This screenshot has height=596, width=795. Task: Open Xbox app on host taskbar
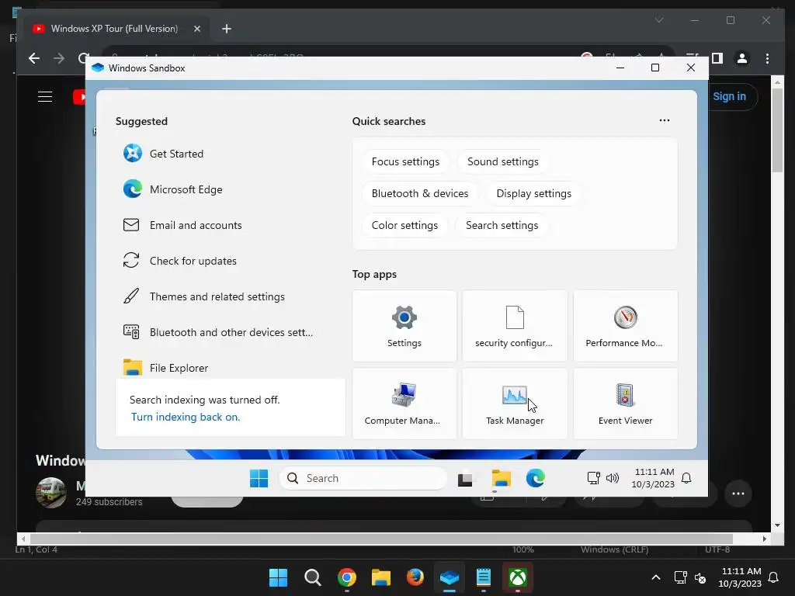coord(518,577)
